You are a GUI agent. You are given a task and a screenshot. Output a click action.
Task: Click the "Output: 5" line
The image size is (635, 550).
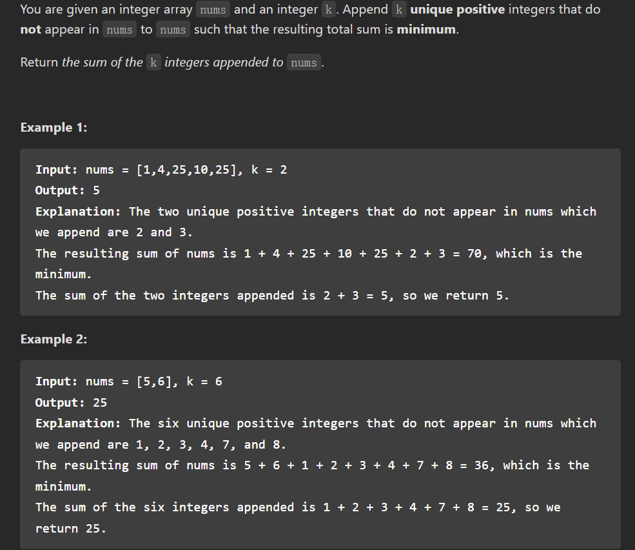[x=67, y=190]
